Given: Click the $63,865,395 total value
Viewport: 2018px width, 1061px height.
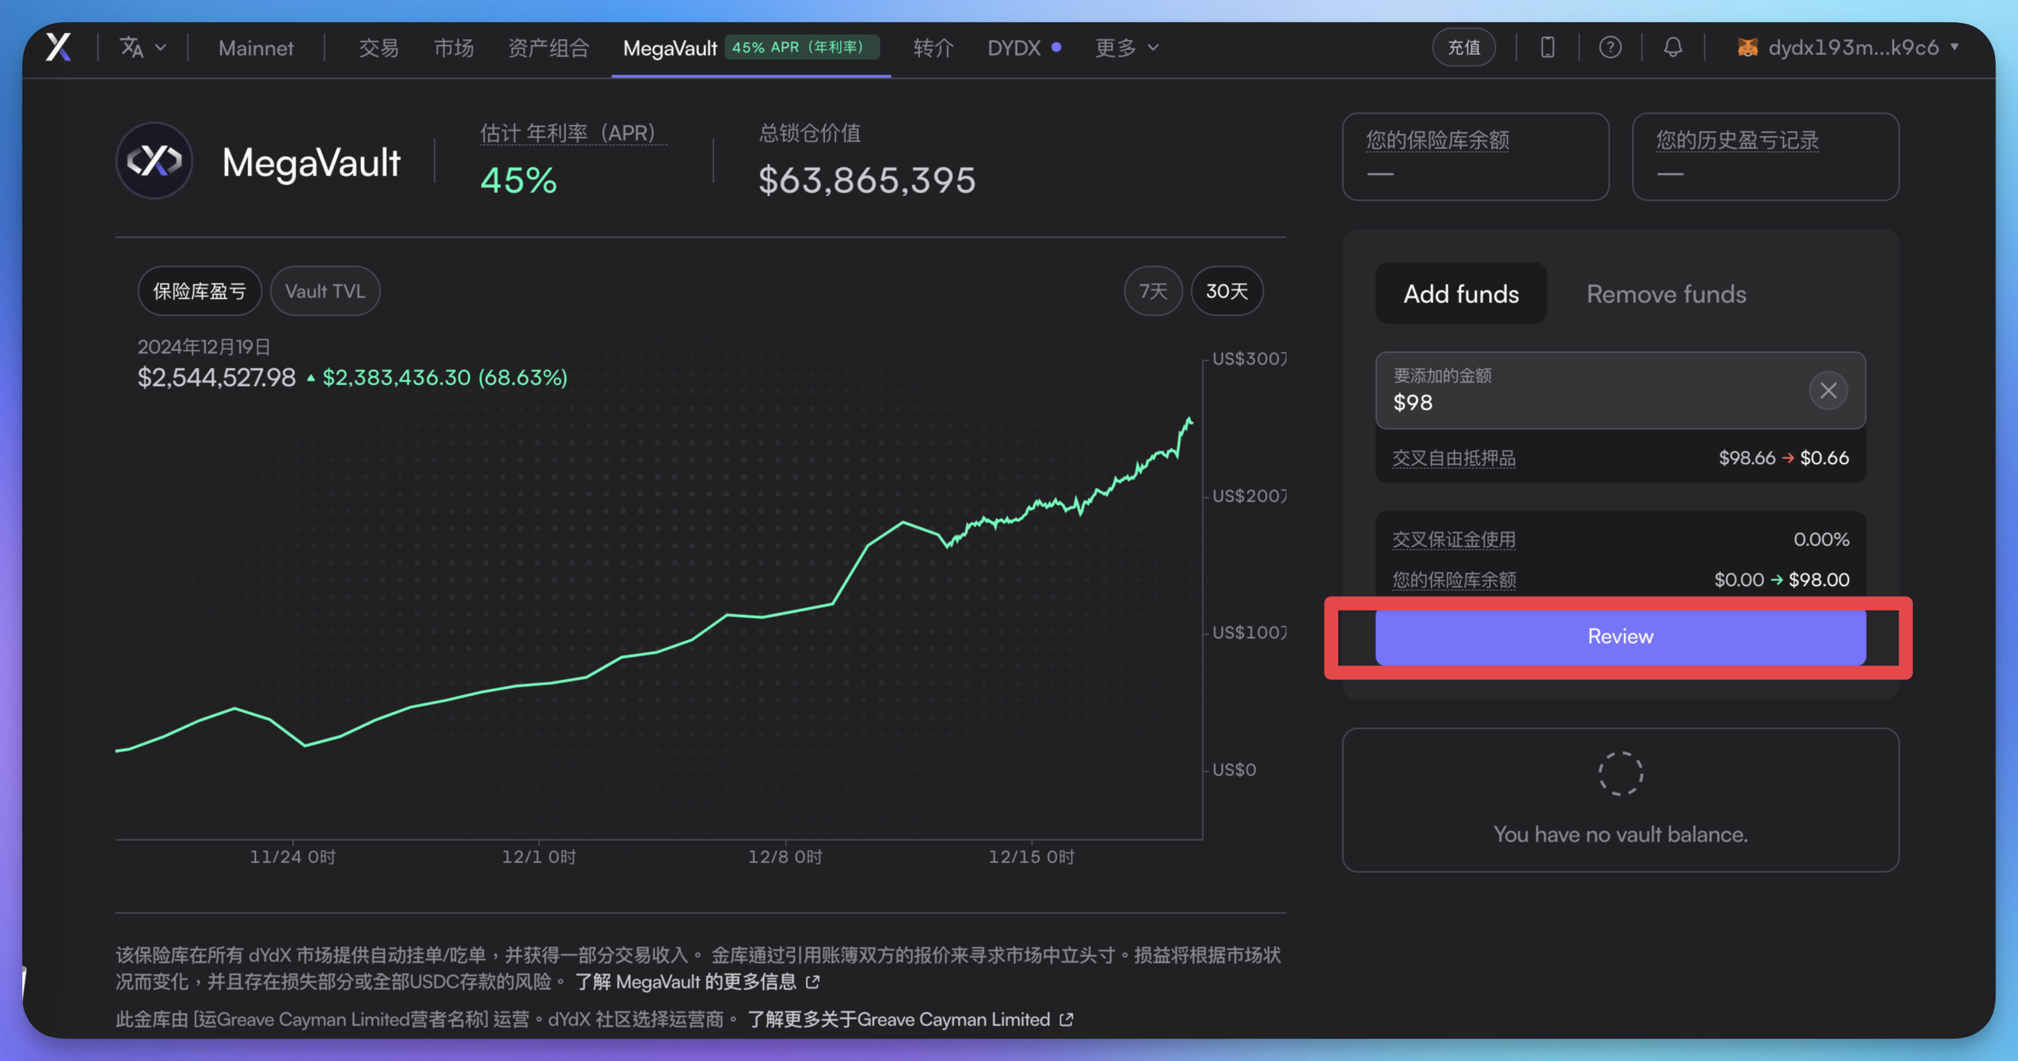Looking at the screenshot, I should (867, 180).
